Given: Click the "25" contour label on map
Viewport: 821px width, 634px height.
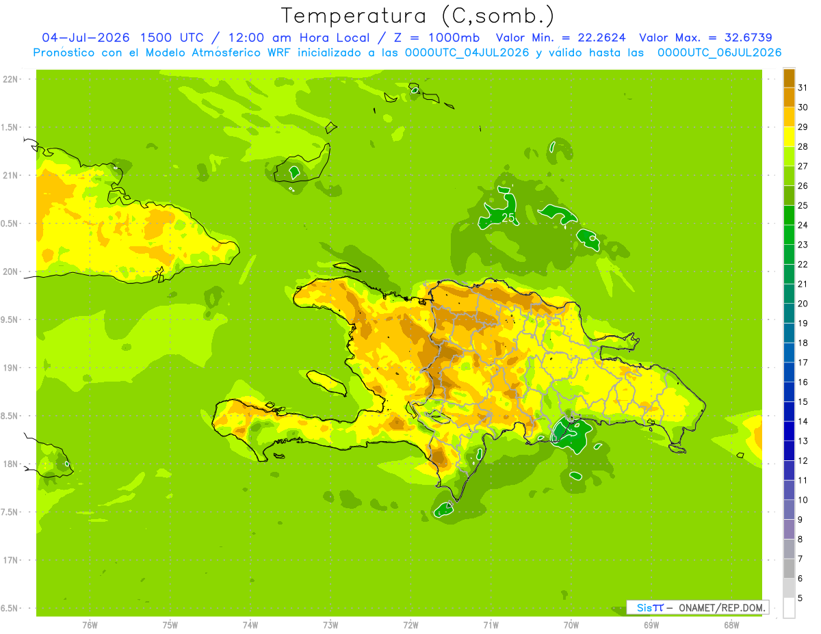Looking at the screenshot, I should 508,217.
